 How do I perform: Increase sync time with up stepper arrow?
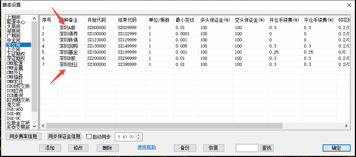pos(139,135)
